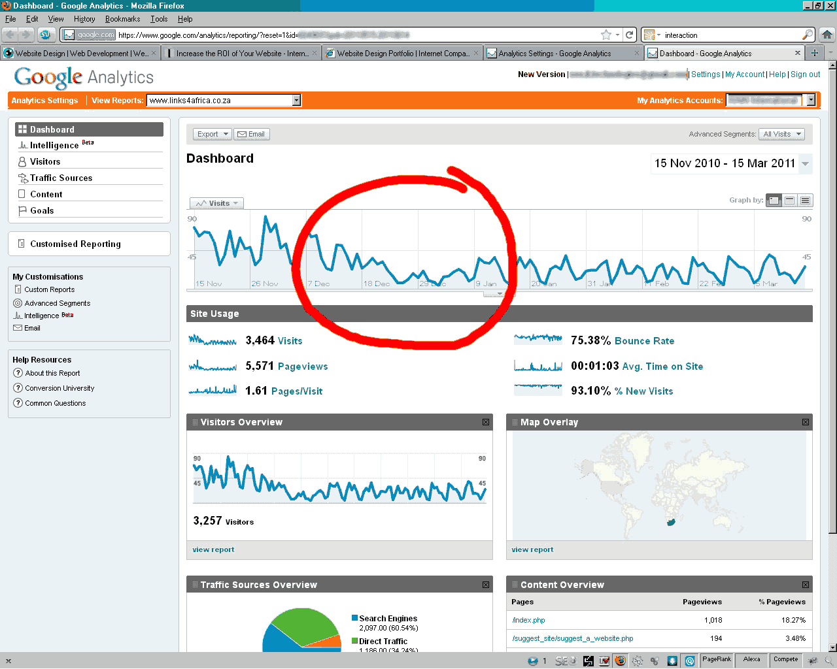Switch graph to first Graph by view

774,201
